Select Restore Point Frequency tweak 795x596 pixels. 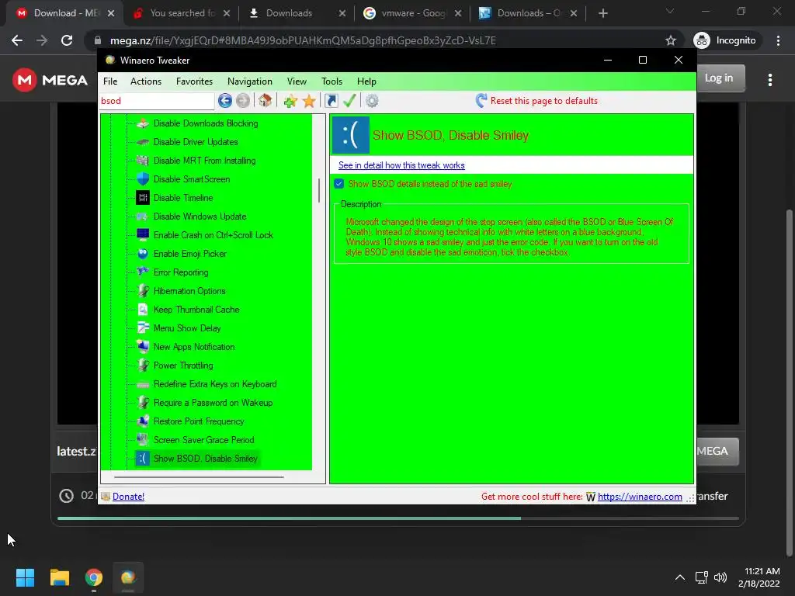[198, 421]
